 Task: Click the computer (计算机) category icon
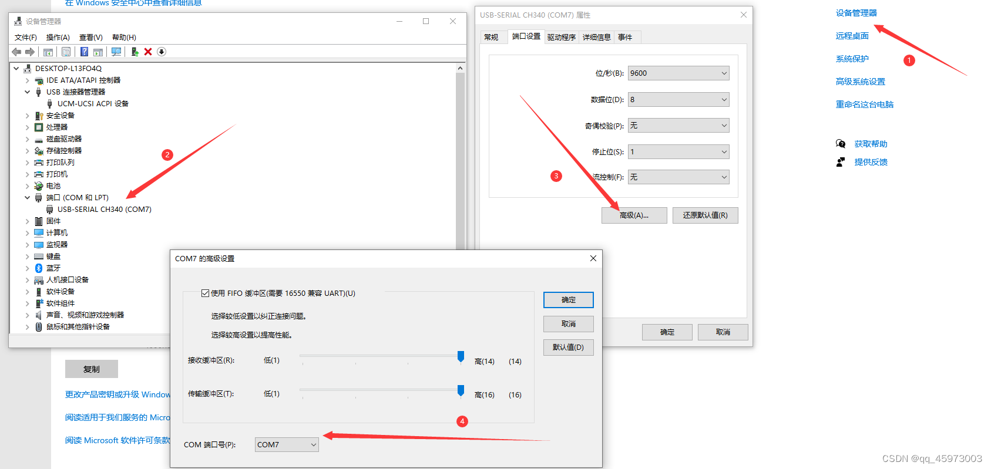coord(39,233)
